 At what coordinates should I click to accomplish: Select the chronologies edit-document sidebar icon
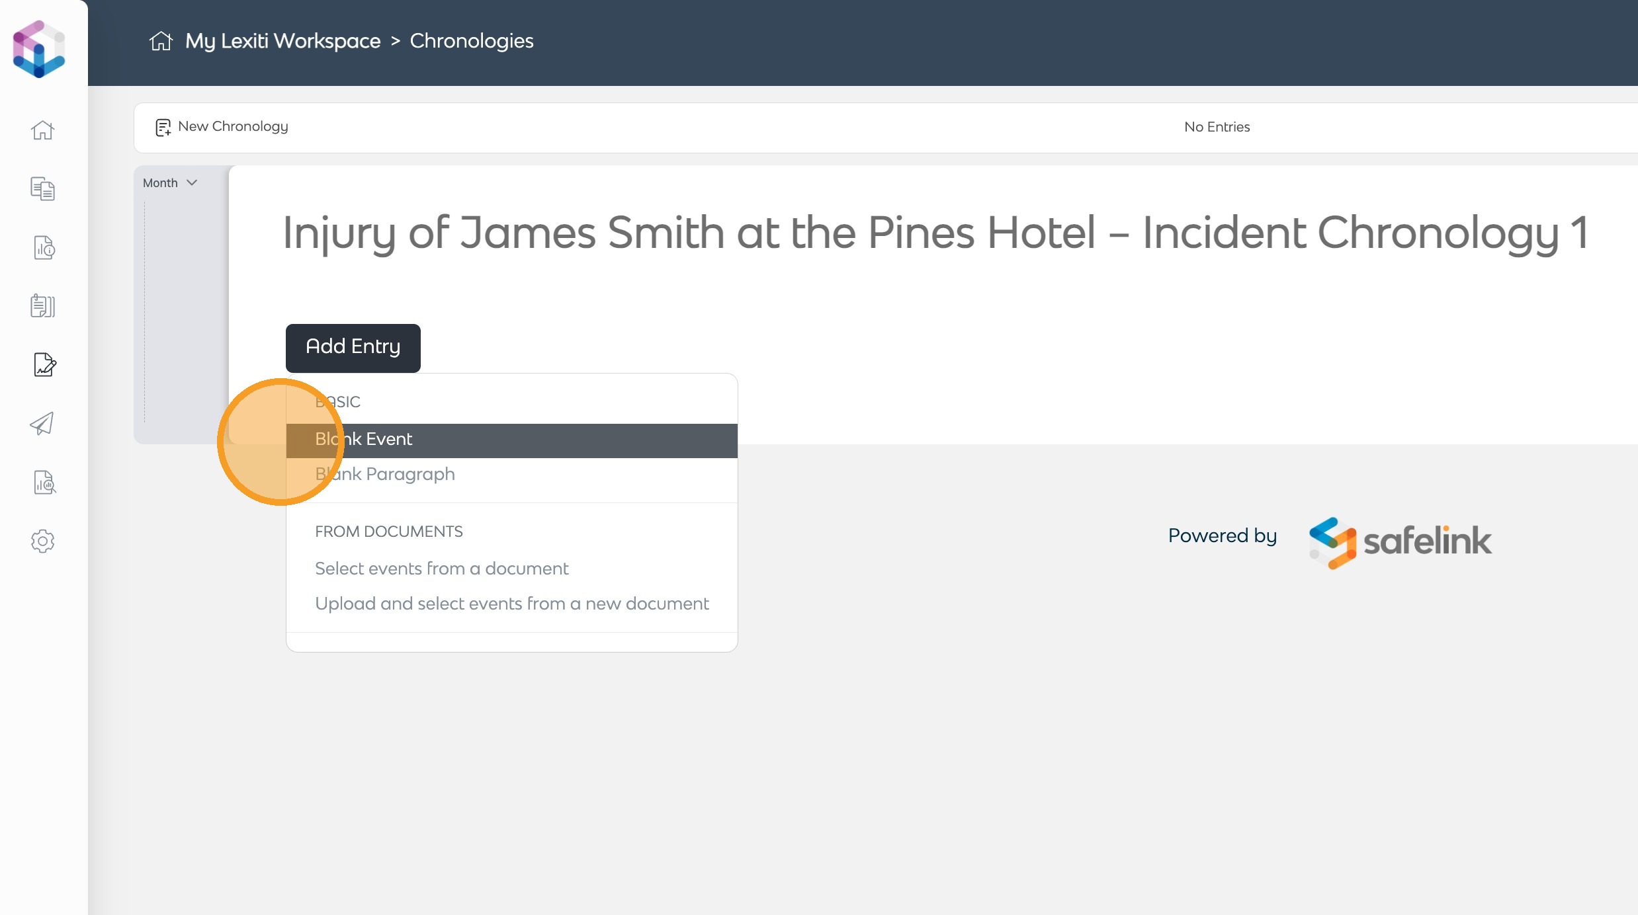44,364
